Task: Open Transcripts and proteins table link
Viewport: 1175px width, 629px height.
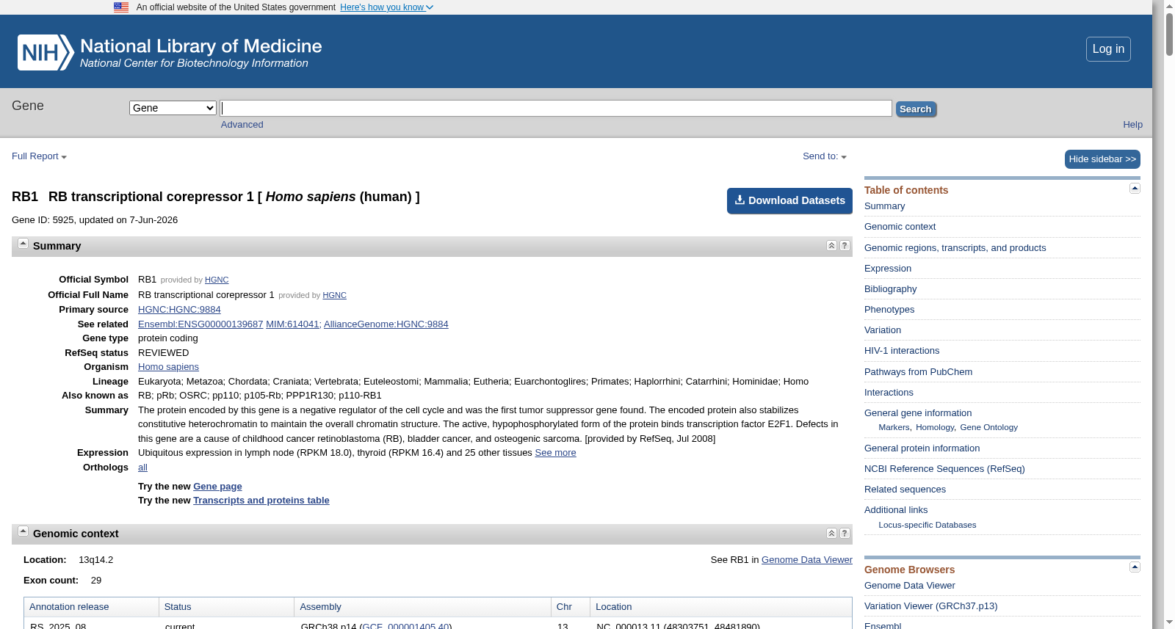Action: (x=261, y=501)
